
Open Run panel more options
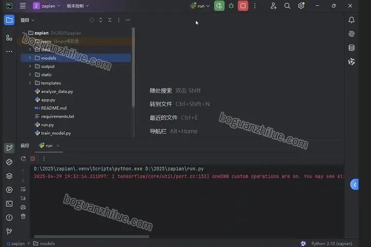44,158
